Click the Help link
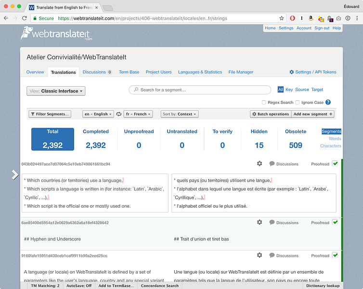 [x=337, y=28]
